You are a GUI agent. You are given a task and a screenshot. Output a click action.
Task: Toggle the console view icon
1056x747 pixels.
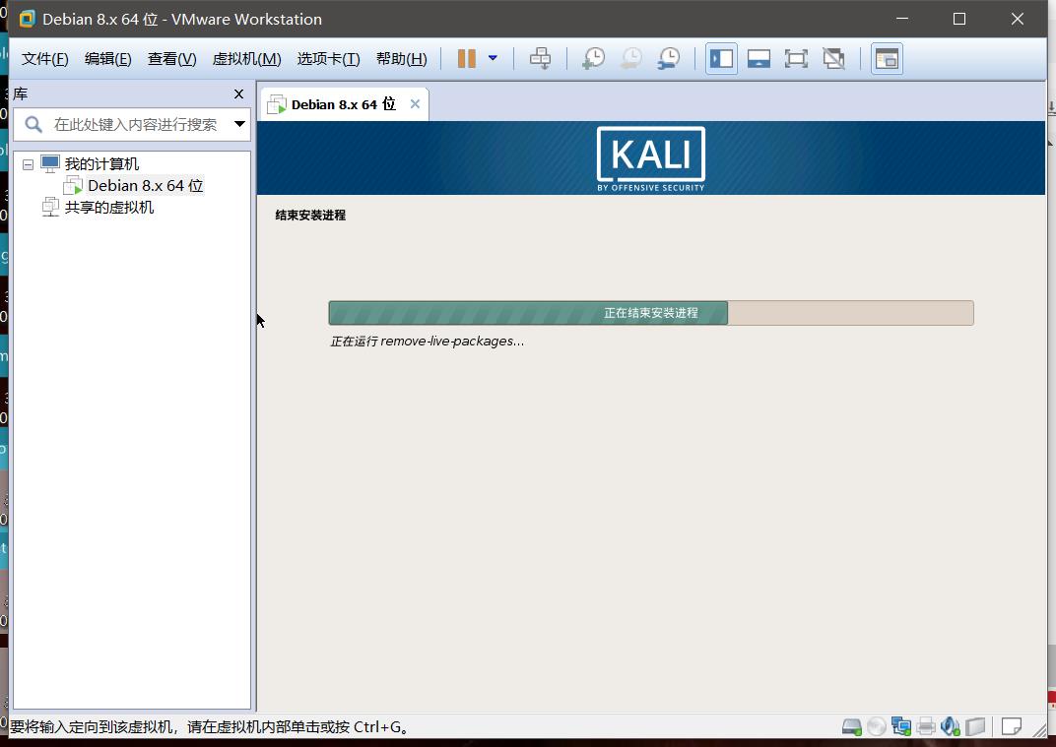[887, 58]
